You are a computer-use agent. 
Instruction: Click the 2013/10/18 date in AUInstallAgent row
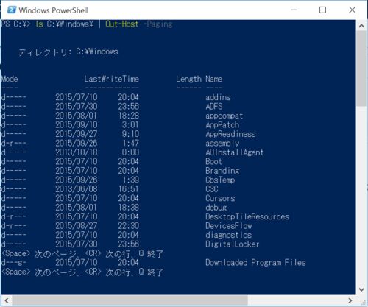tap(77, 152)
